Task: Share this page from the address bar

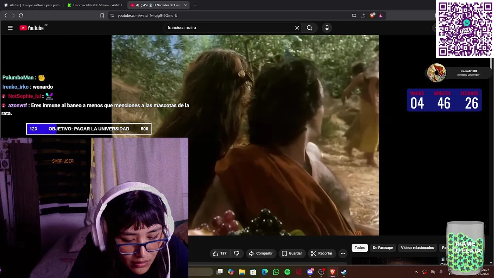Action: [x=363, y=15]
